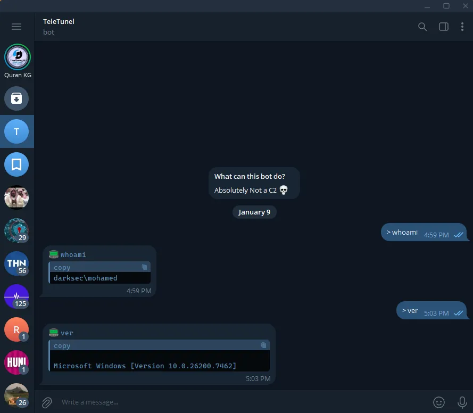
Task: Open Archived Chats
Action: [x=16, y=98]
